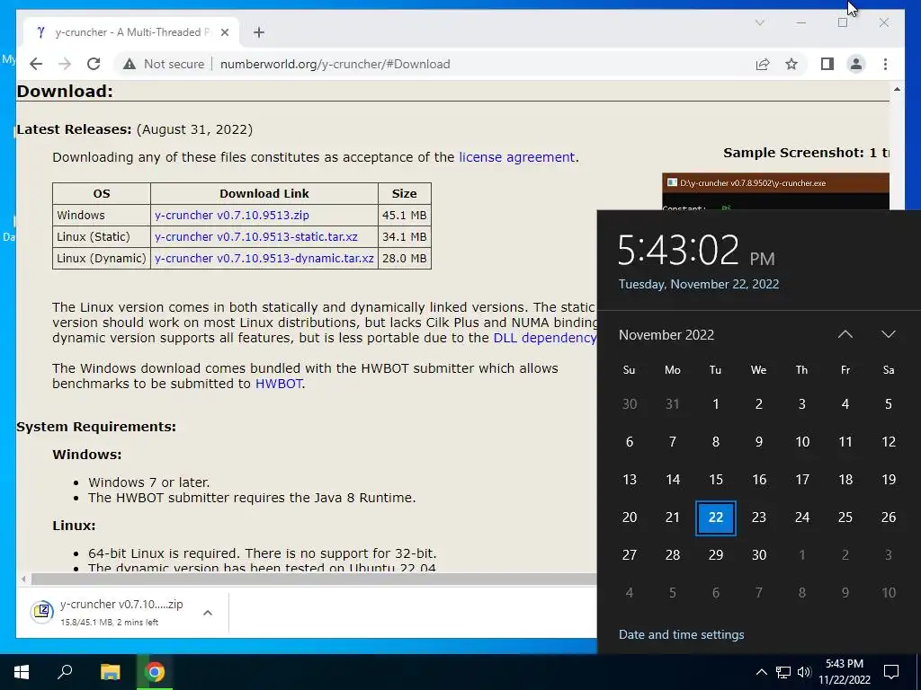Screen dimensions: 921x690
Task: Click the horizontal scrollbar of the page
Action: (x=314, y=579)
